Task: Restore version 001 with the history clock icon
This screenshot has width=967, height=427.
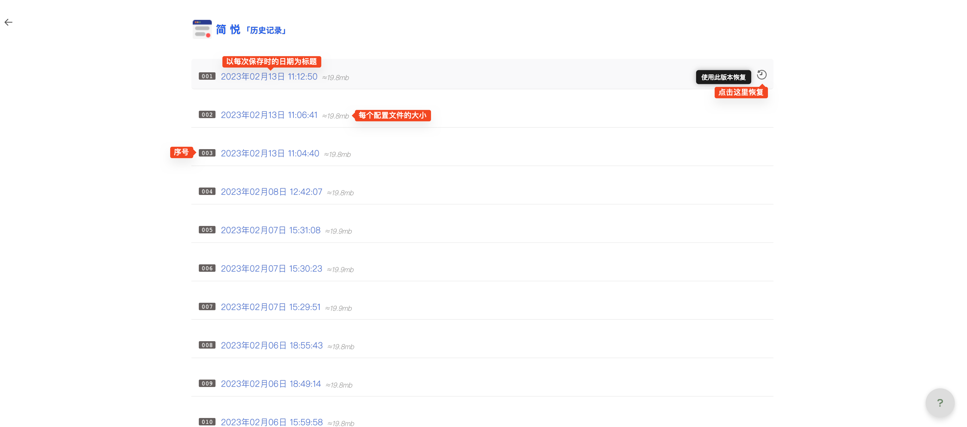Action: click(762, 75)
